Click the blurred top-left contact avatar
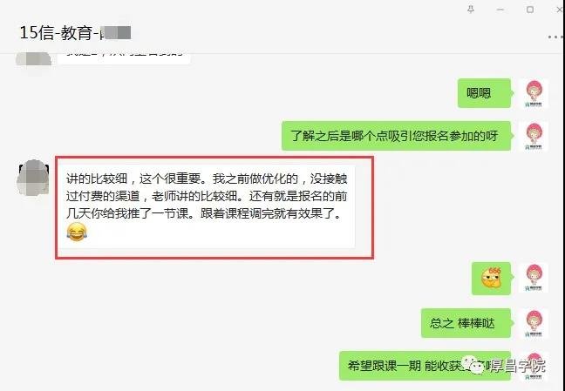The height and width of the screenshot is (391, 565). [33, 59]
